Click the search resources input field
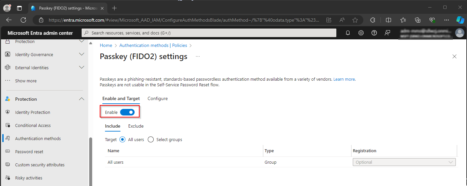The image size is (467, 186). (211, 33)
